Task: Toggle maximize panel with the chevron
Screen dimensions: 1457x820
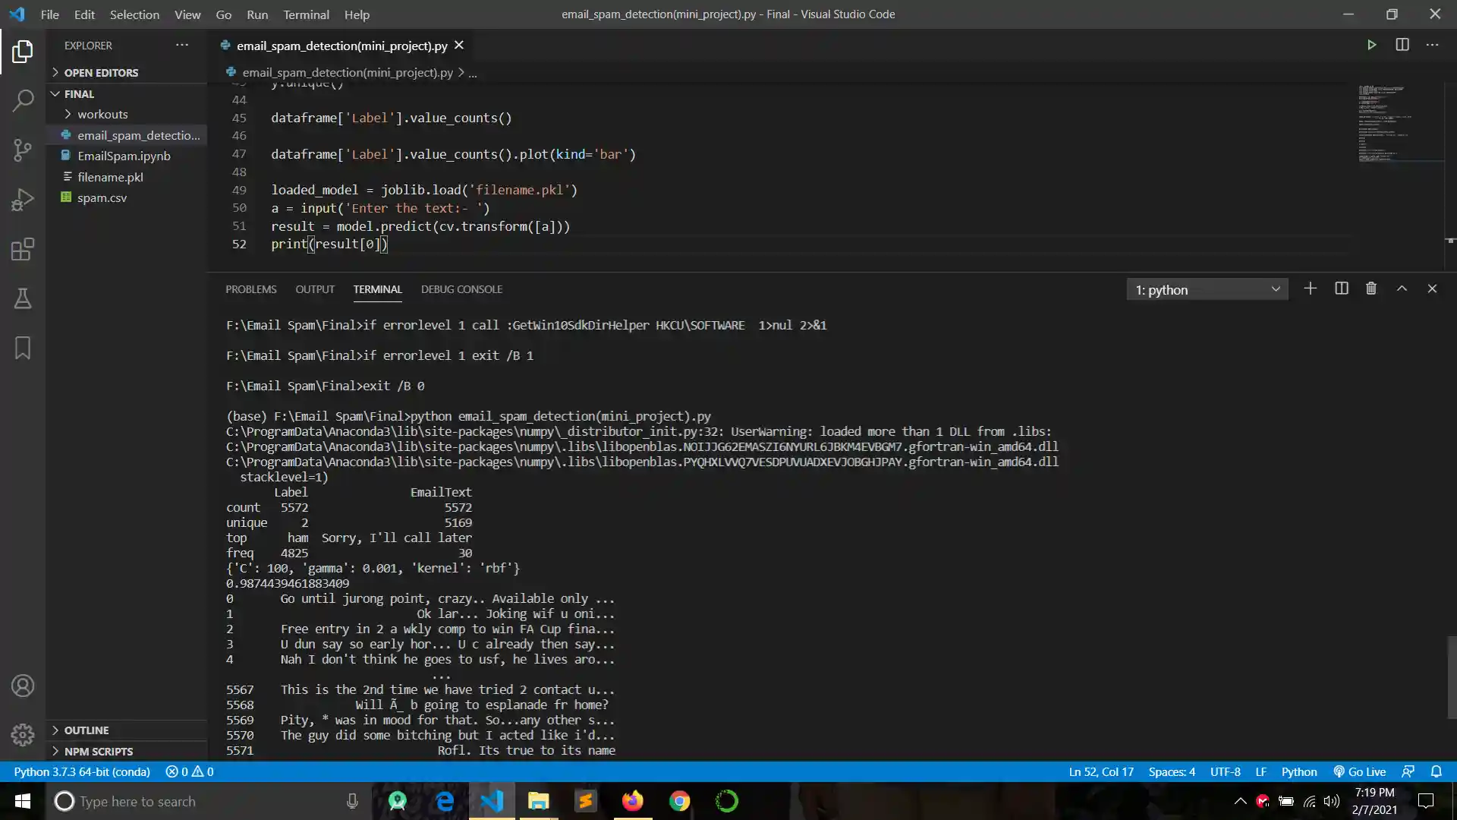Action: 1401,289
